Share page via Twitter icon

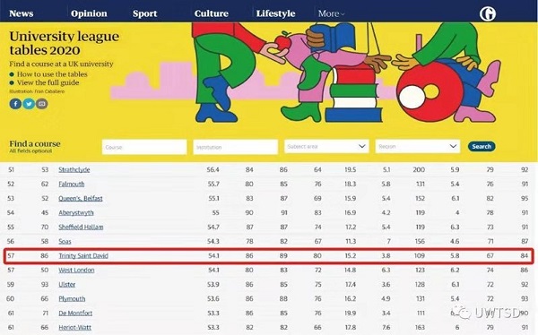pos(29,104)
